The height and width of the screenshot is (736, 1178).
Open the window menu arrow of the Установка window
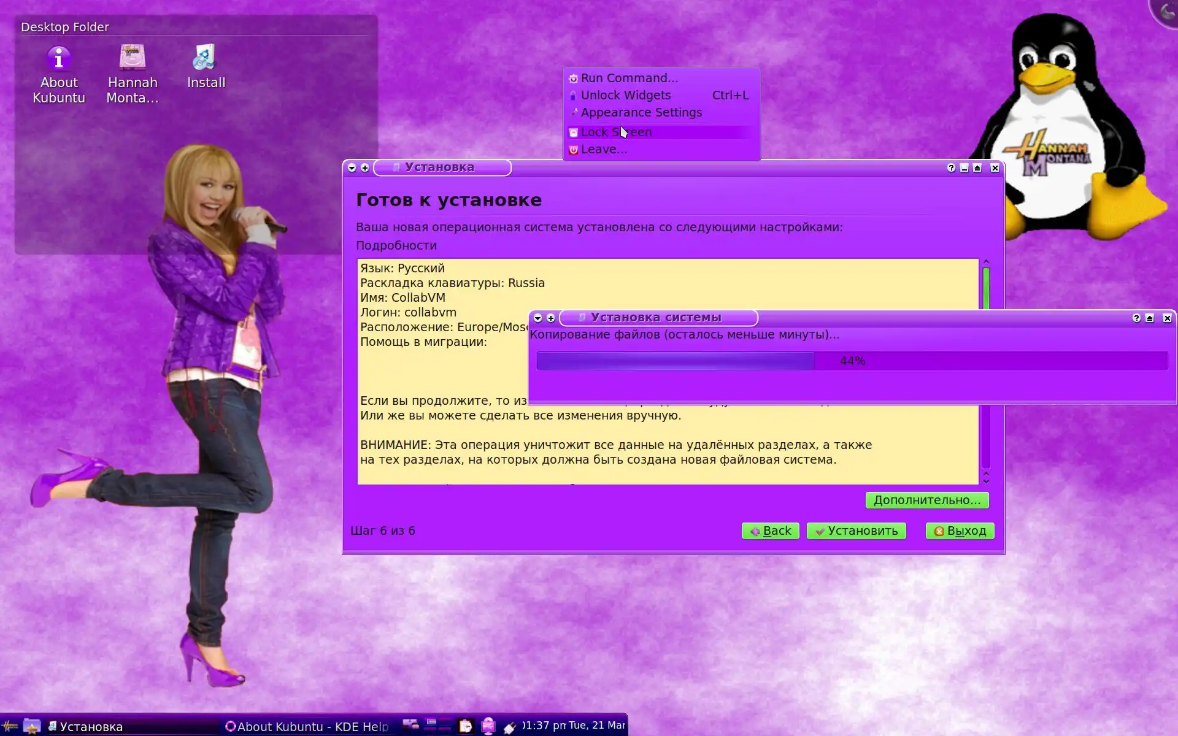pos(352,168)
